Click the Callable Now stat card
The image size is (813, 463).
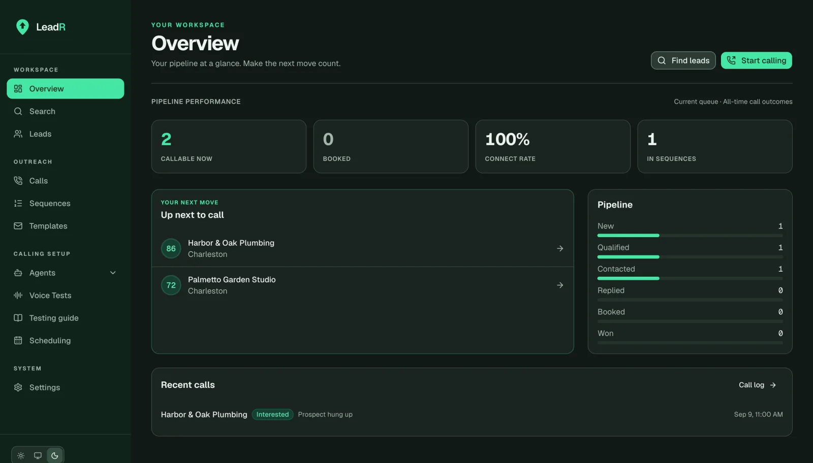point(229,147)
